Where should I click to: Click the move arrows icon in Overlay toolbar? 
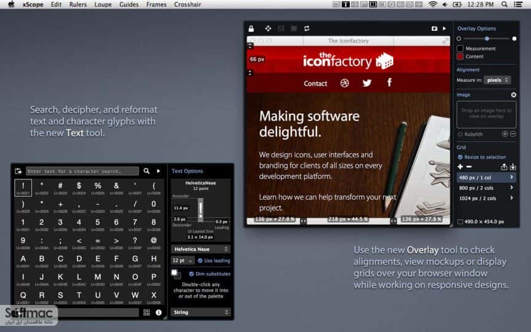click(268, 28)
